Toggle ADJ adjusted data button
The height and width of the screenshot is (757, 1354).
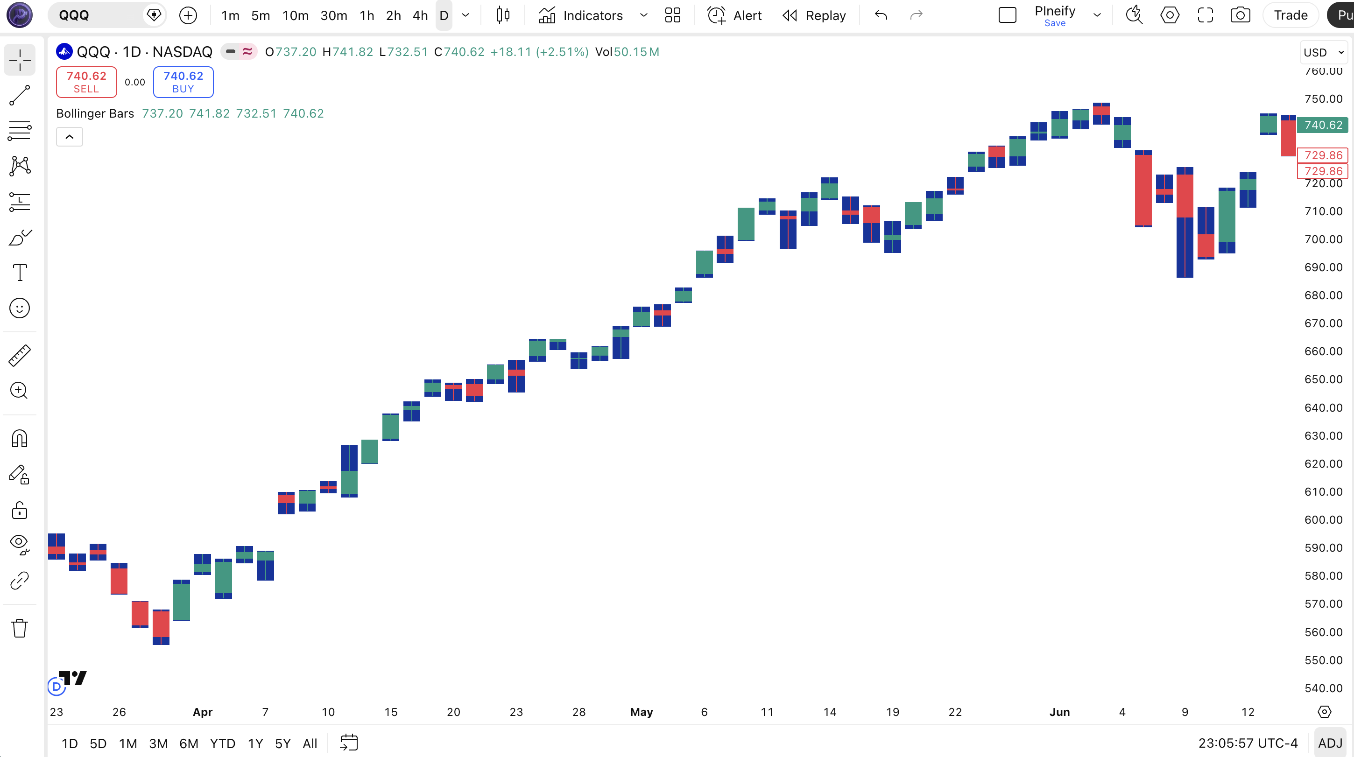pos(1330,743)
